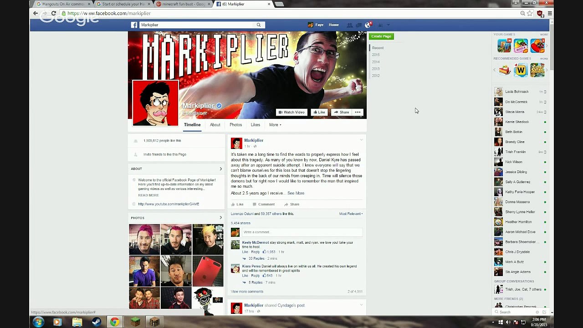Open the Messages icon in the top bar
Screen dimensions: 583x328
click(358, 25)
